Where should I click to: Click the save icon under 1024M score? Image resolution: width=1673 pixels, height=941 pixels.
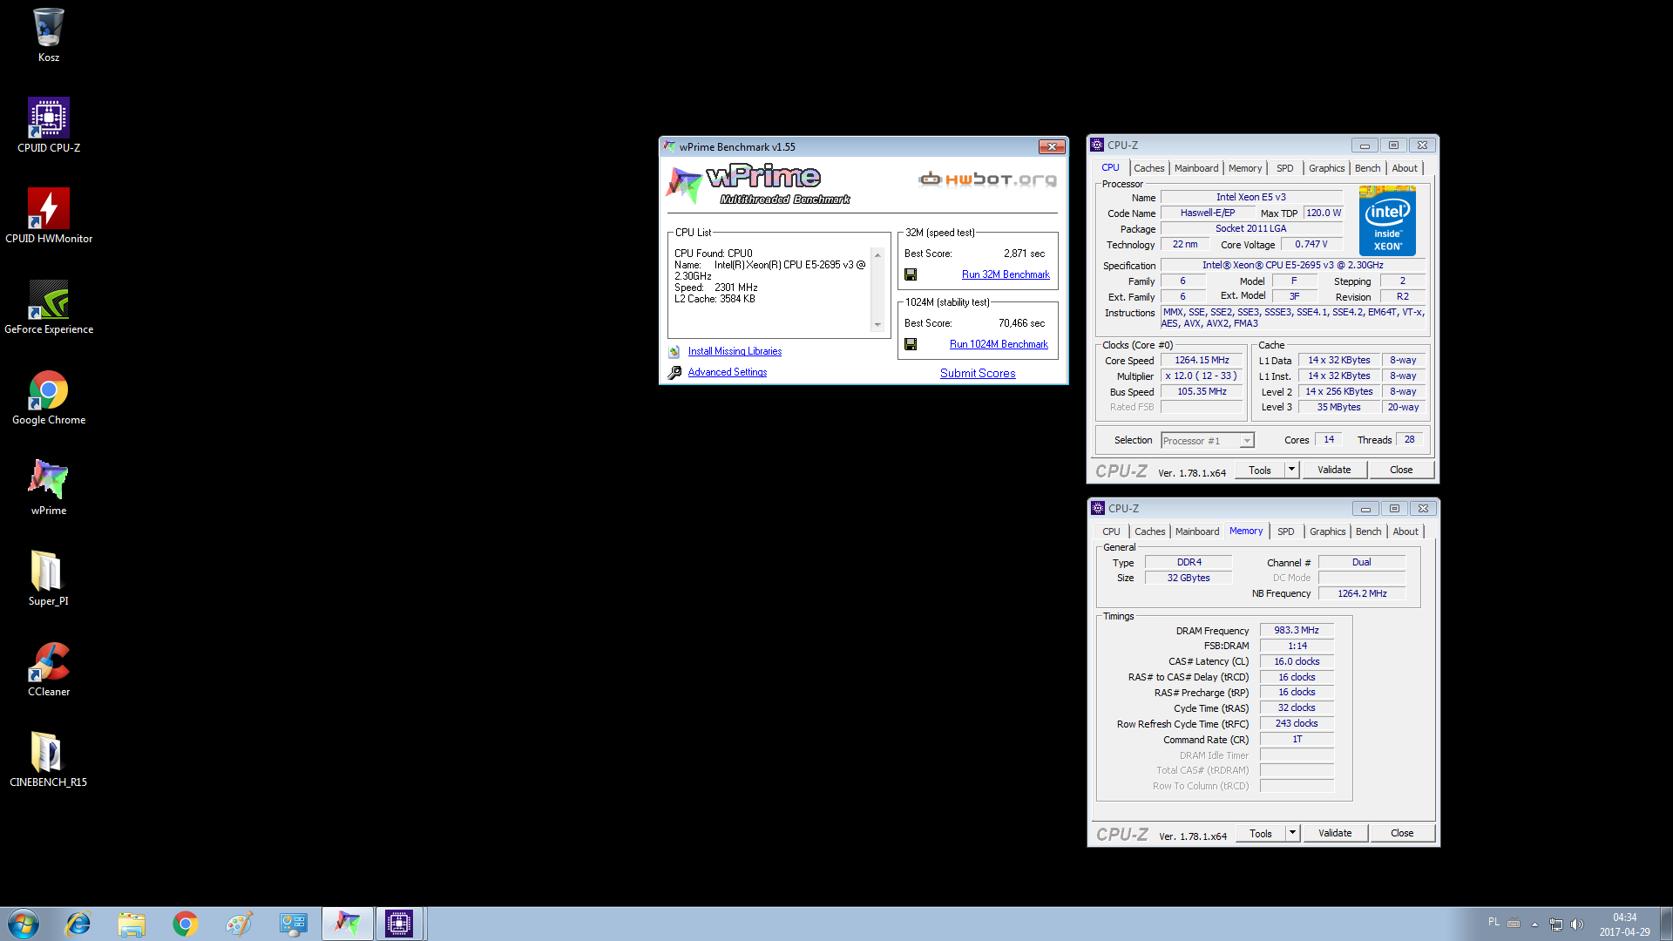click(x=911, y=344)
